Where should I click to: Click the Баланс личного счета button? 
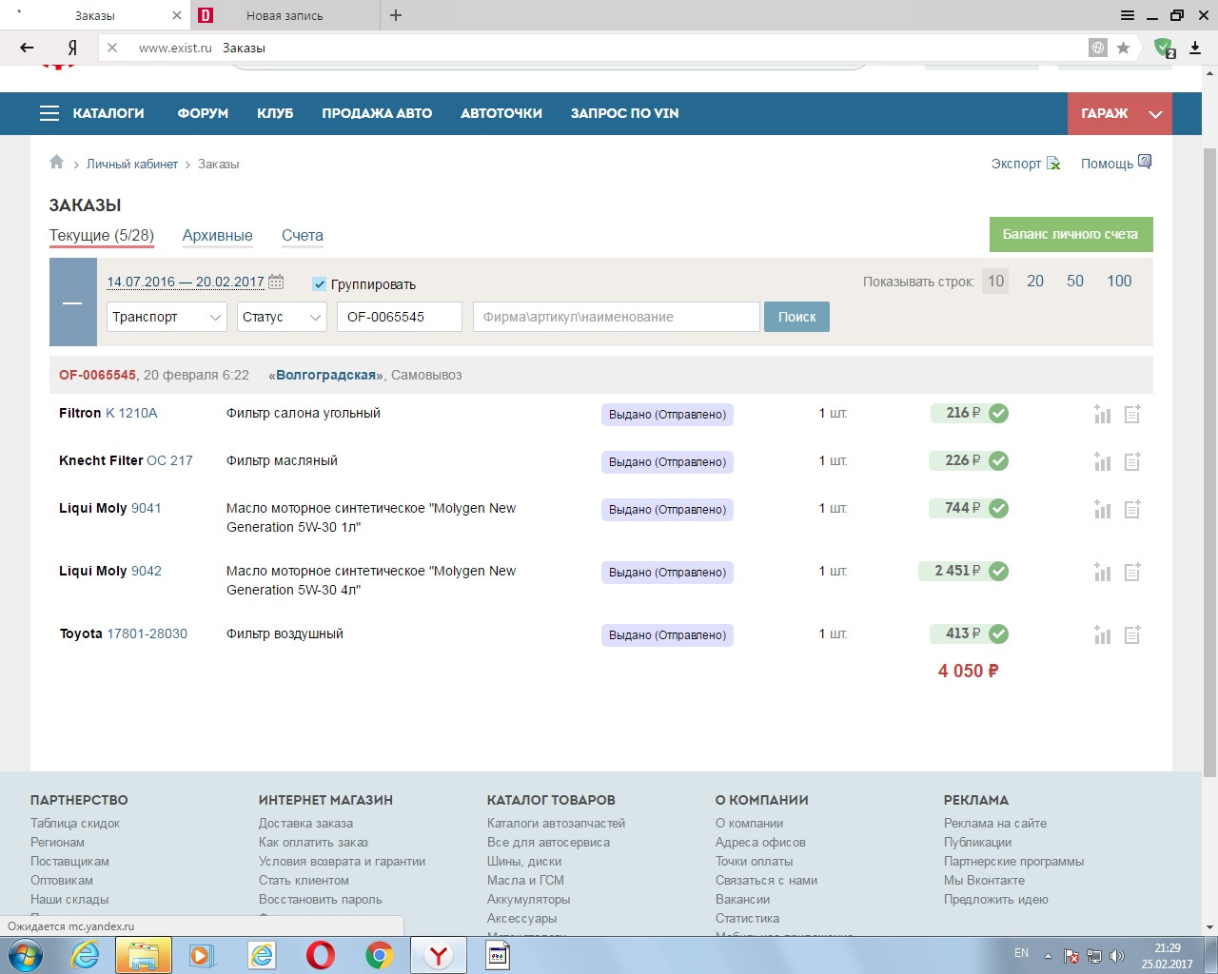pyautogui.click(x=1071, y=234)
